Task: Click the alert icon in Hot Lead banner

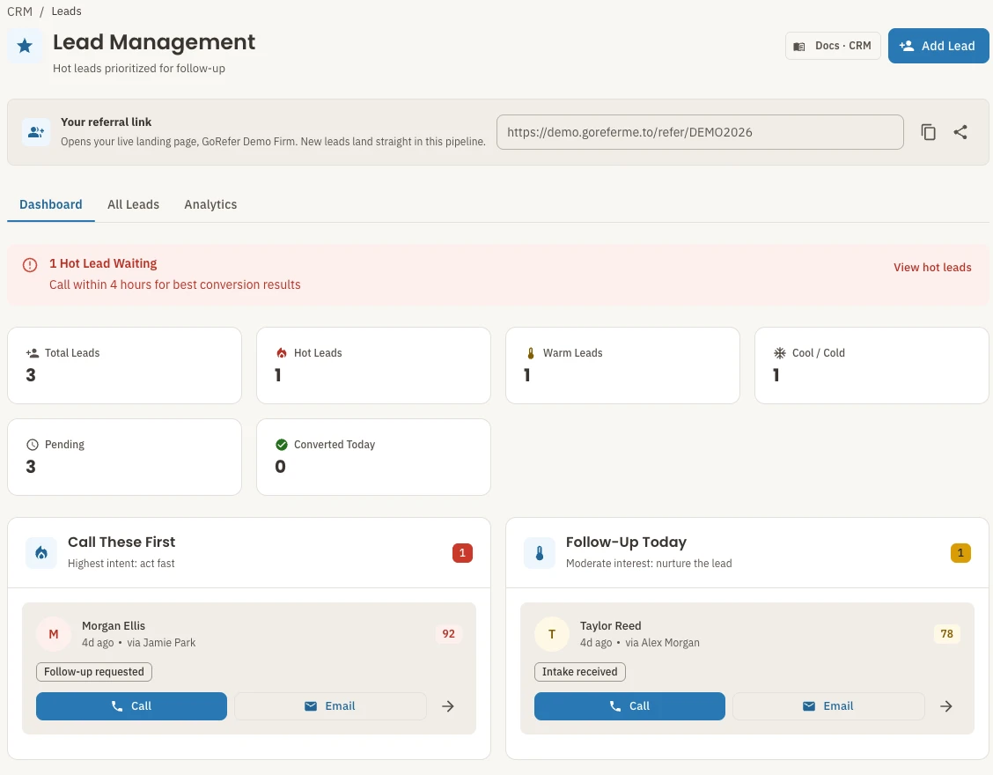Action: point(30,265)
